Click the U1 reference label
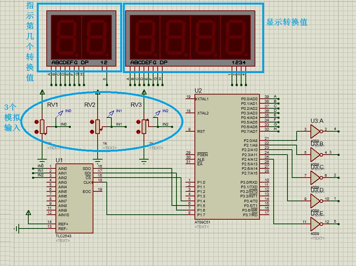 tap(59, 160)
